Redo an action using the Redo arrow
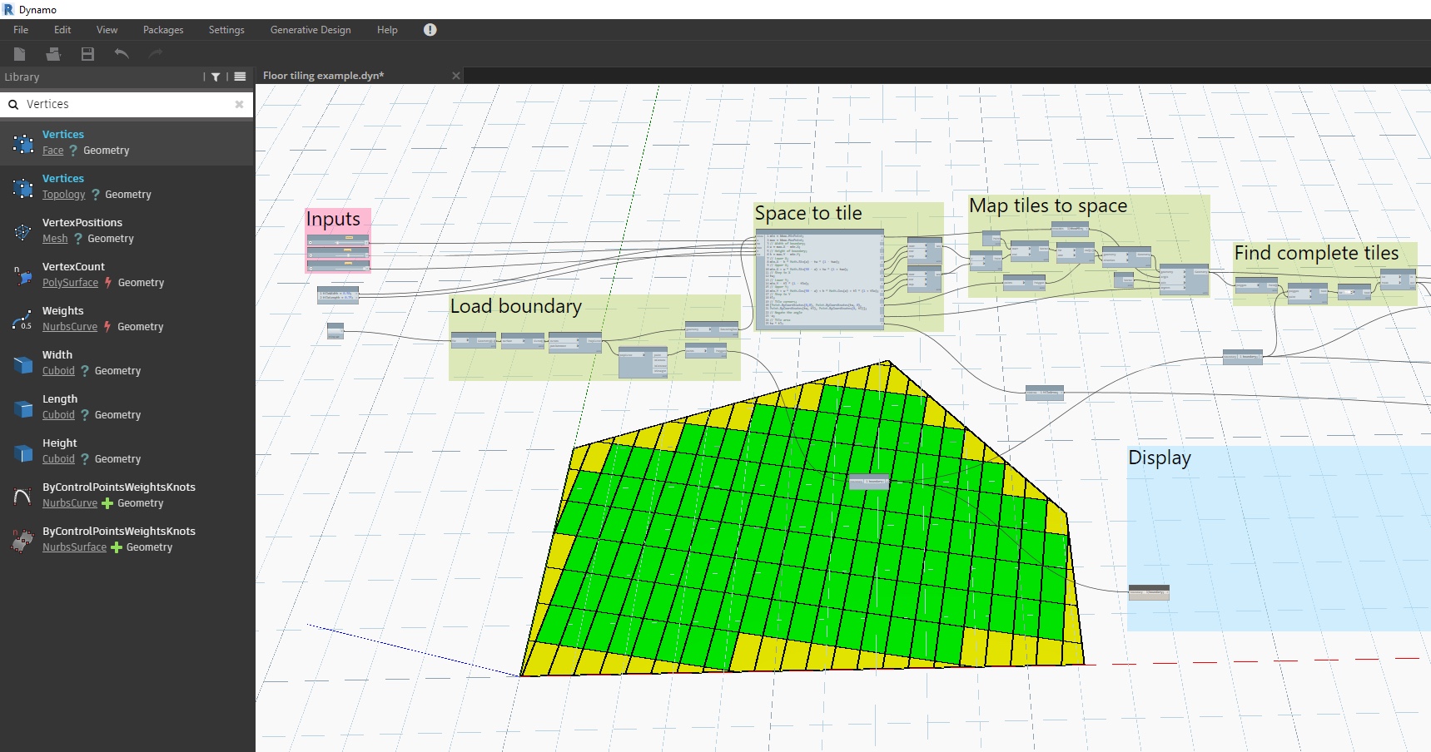Image resolution: width=1431 pixels, height=752 pixels. (x=155, y=53)
